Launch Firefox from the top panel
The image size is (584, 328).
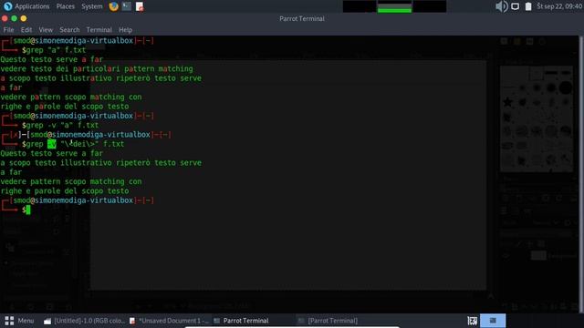113,6
